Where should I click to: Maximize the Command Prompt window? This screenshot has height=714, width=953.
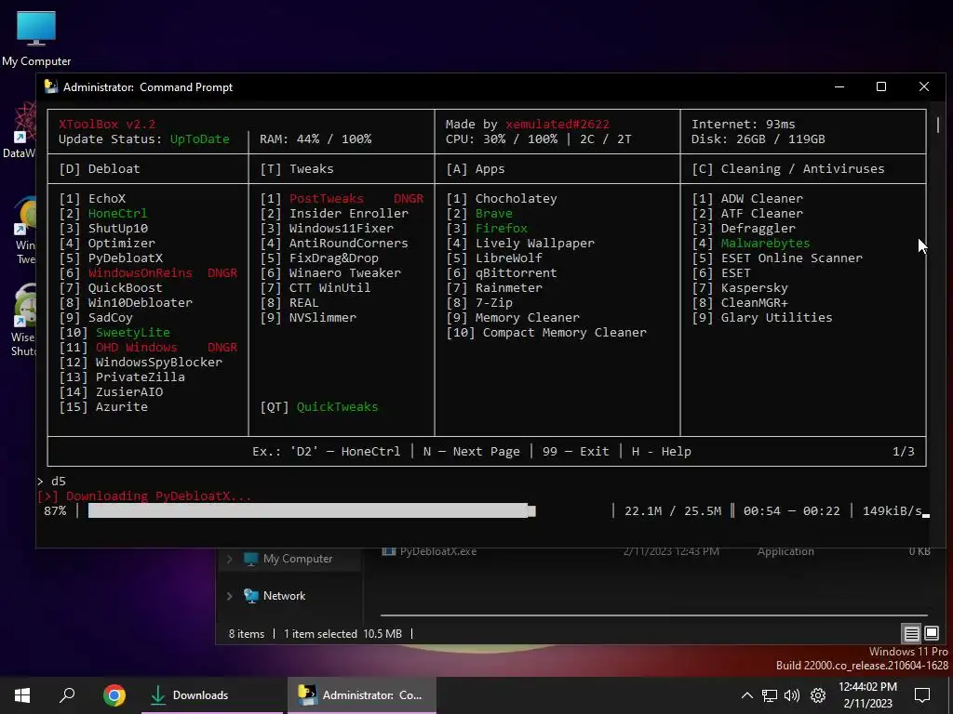click(881, 86)
